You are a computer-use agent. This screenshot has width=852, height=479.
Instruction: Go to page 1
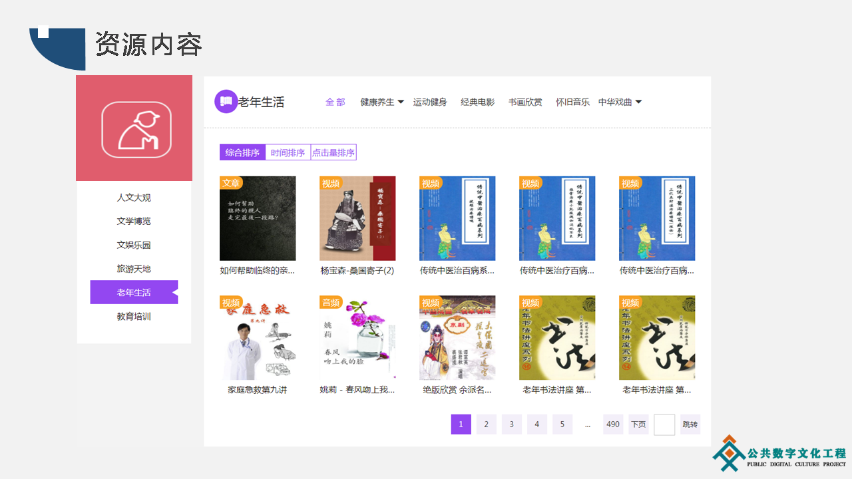(461, 424)
